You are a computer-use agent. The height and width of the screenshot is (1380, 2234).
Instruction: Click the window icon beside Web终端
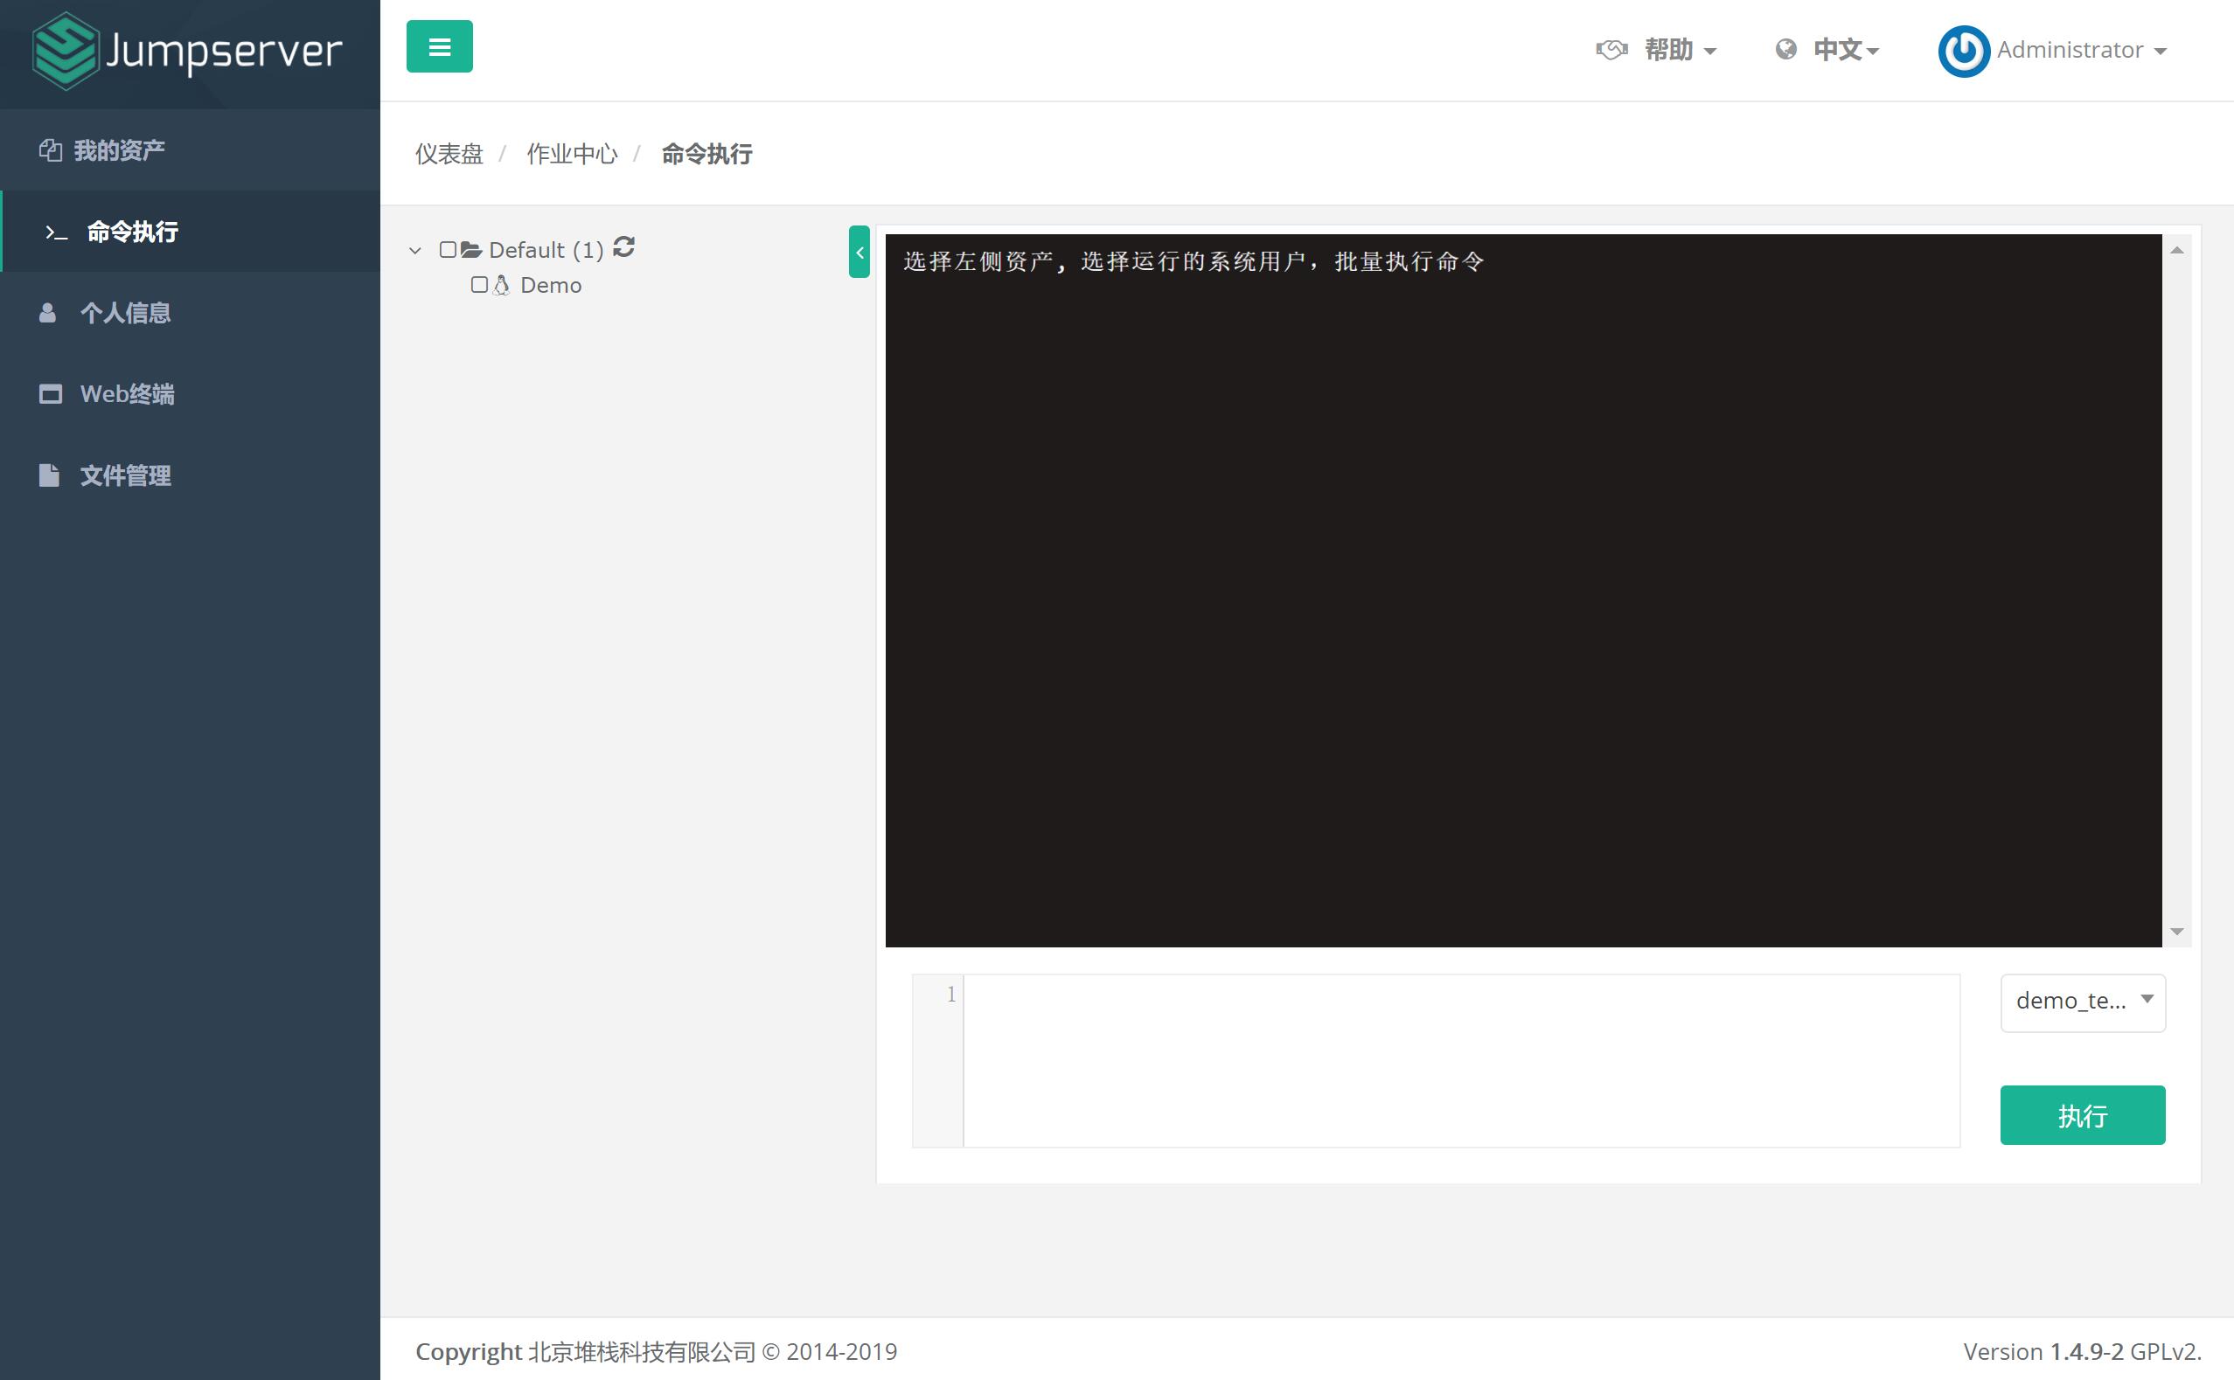(50, 394)
